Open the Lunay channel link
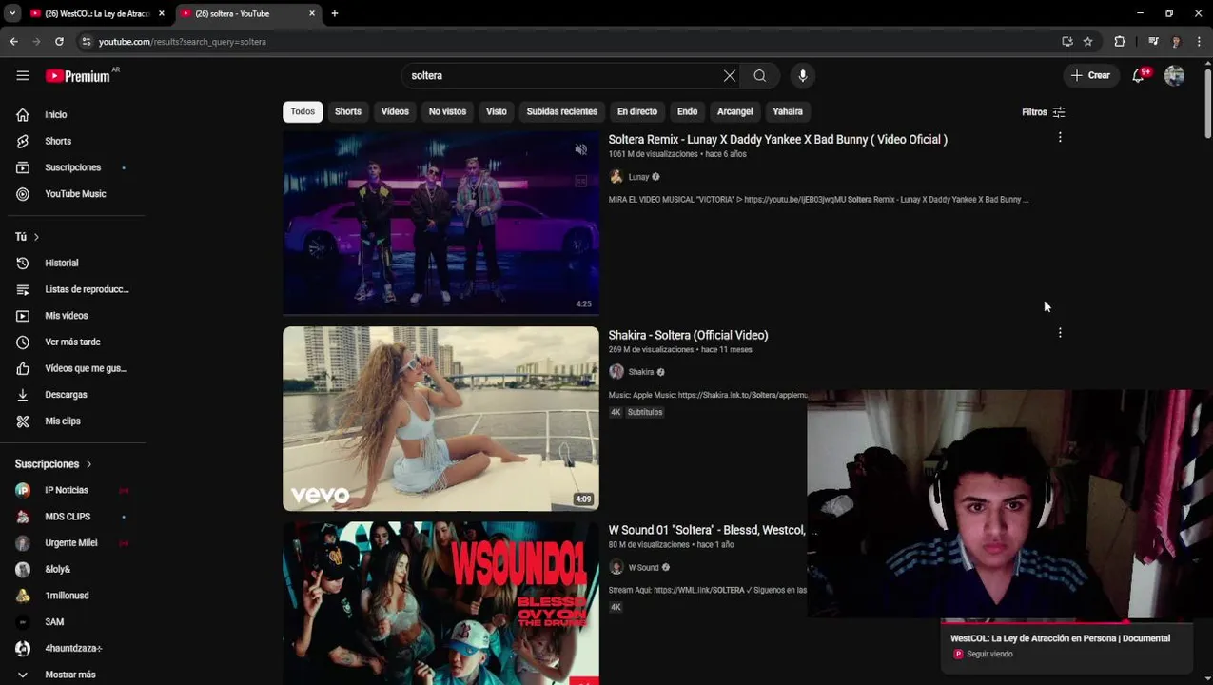This screenshot has height=685, width=1213. coord(638,177)
